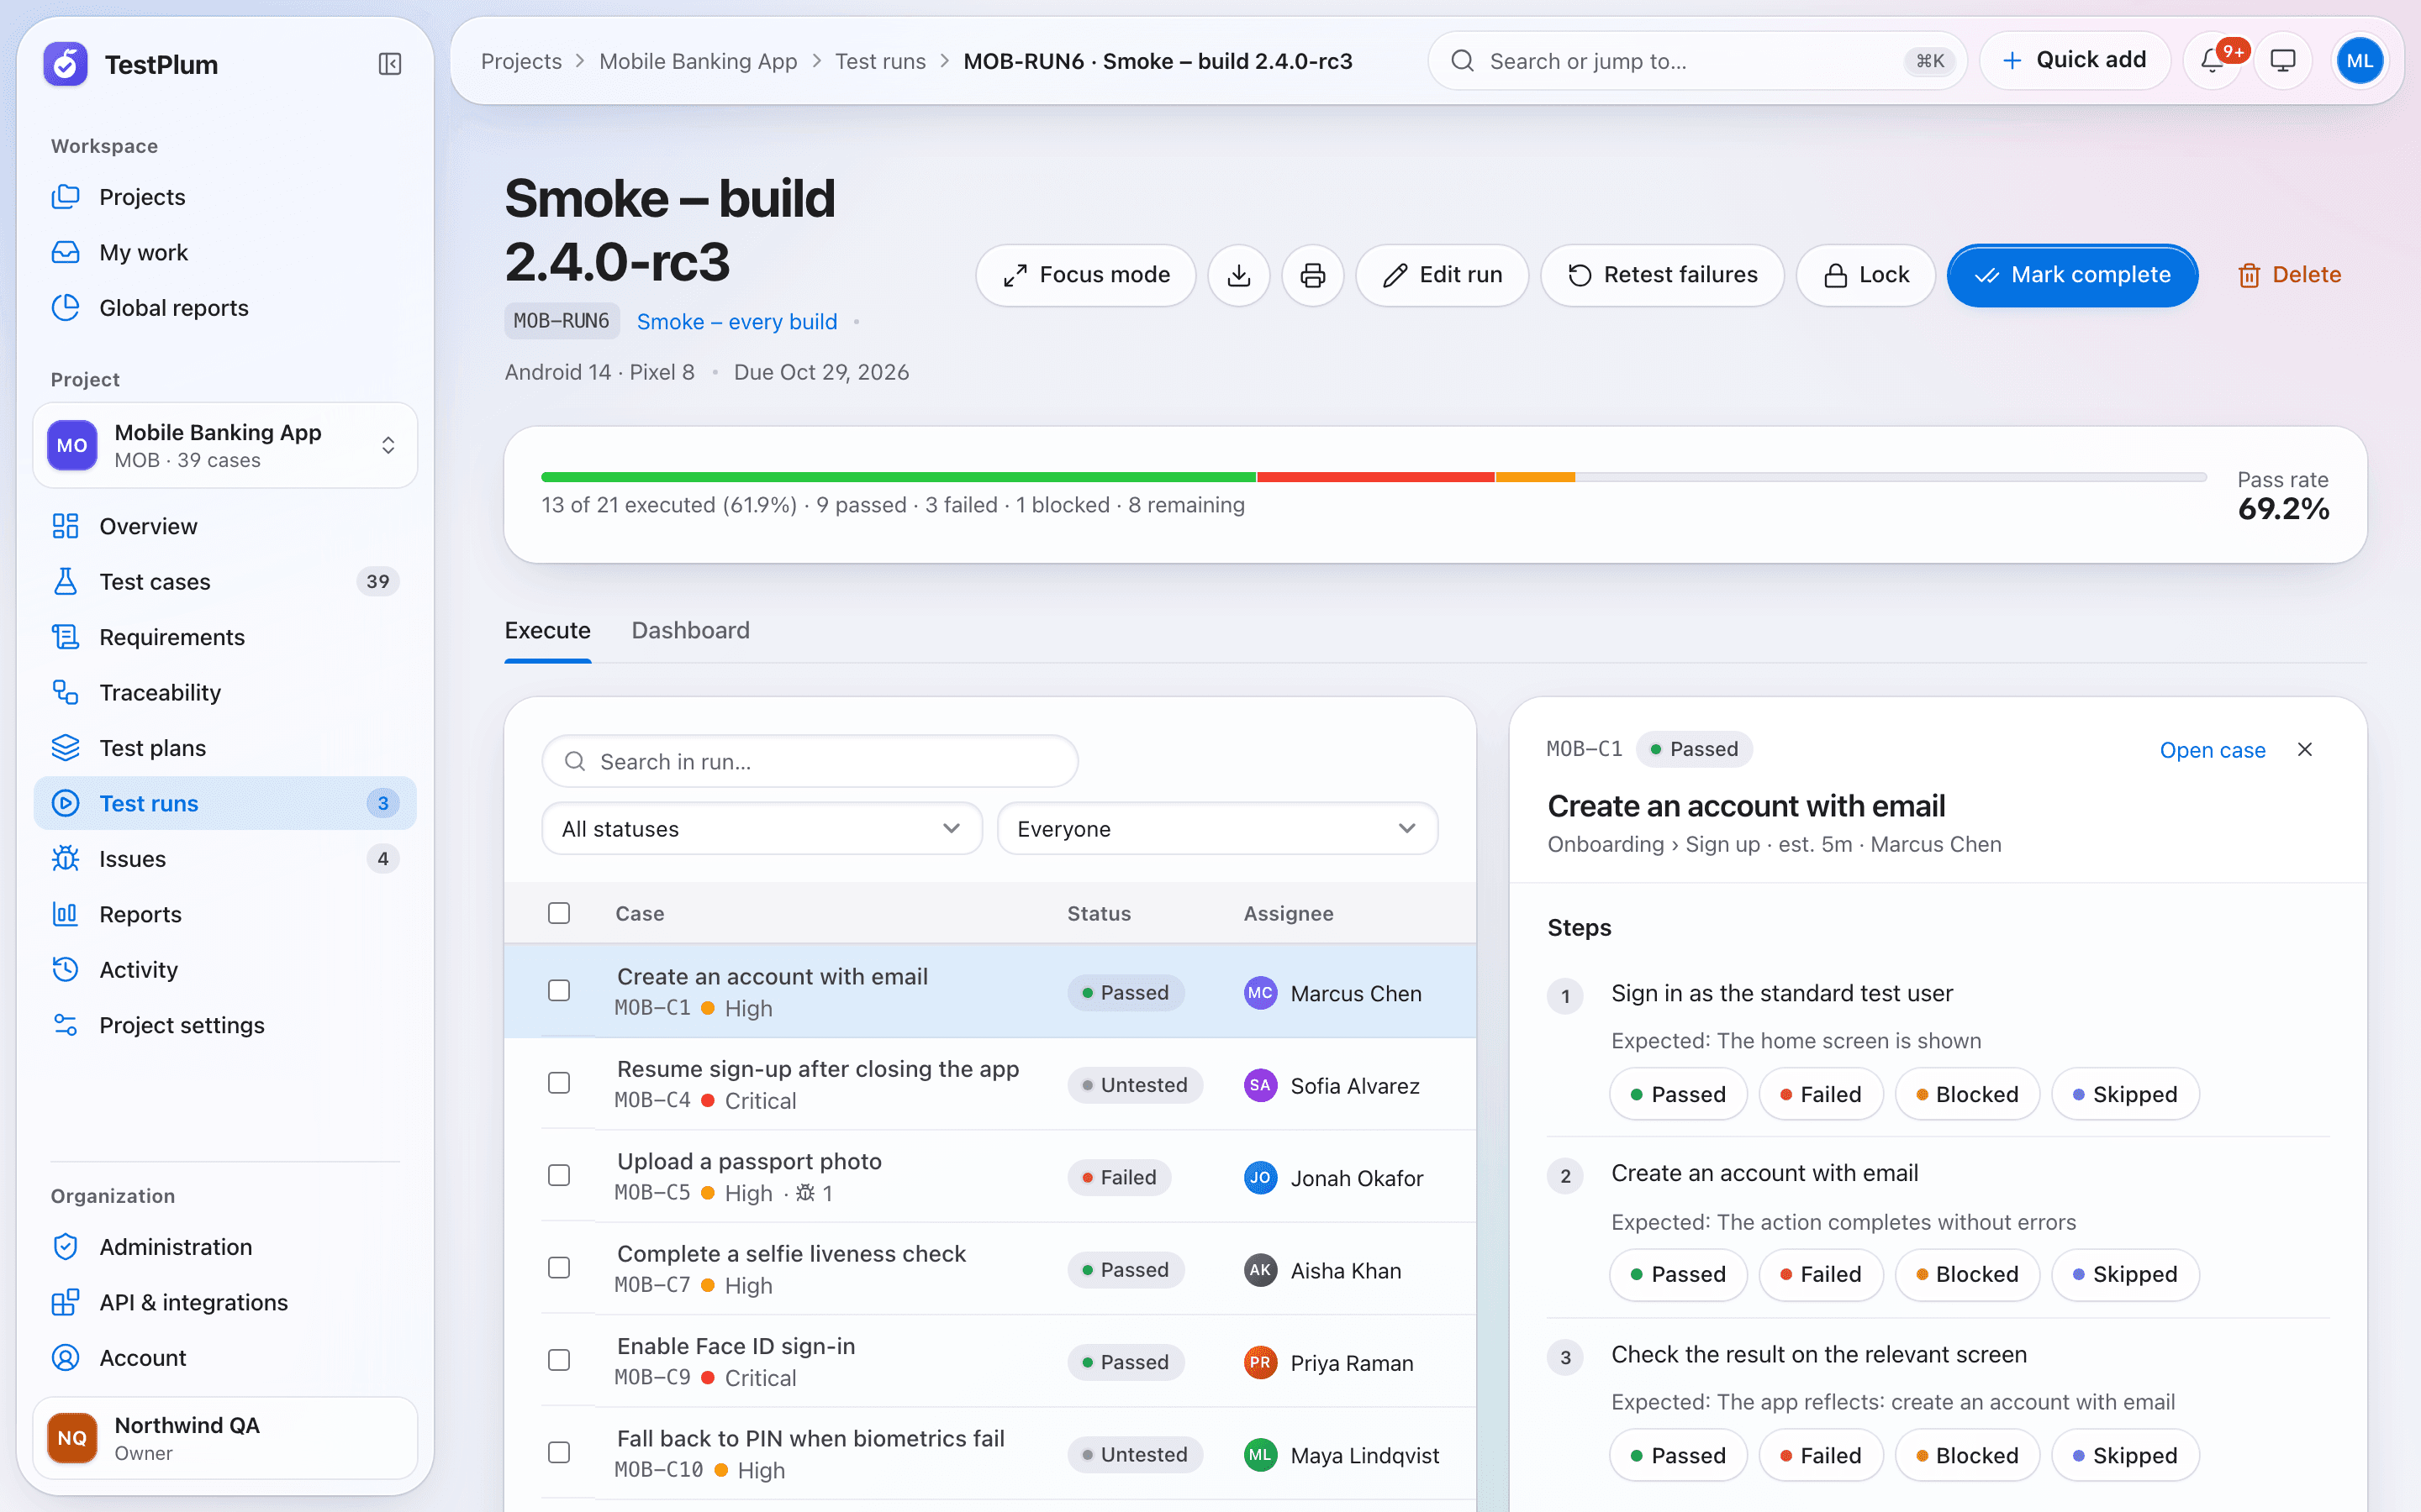Open Activity in the sidebar
Viewport: 2421px width, 1512px height.
click(224, 969)
